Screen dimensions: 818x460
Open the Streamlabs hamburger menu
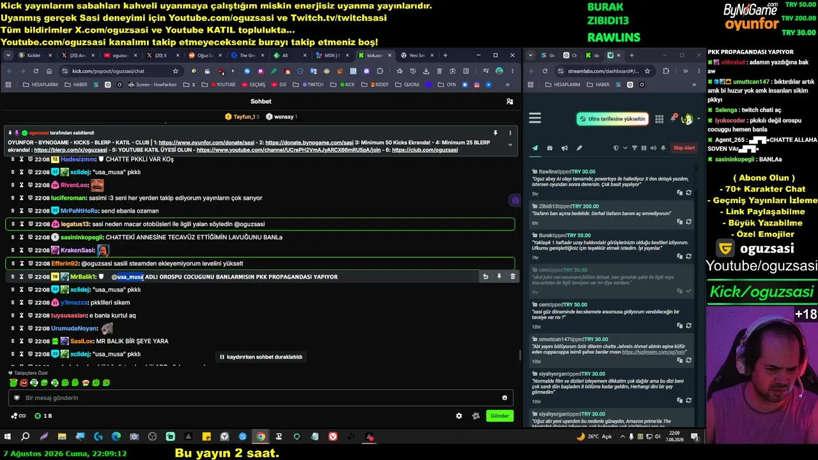[x=536, y=118]
